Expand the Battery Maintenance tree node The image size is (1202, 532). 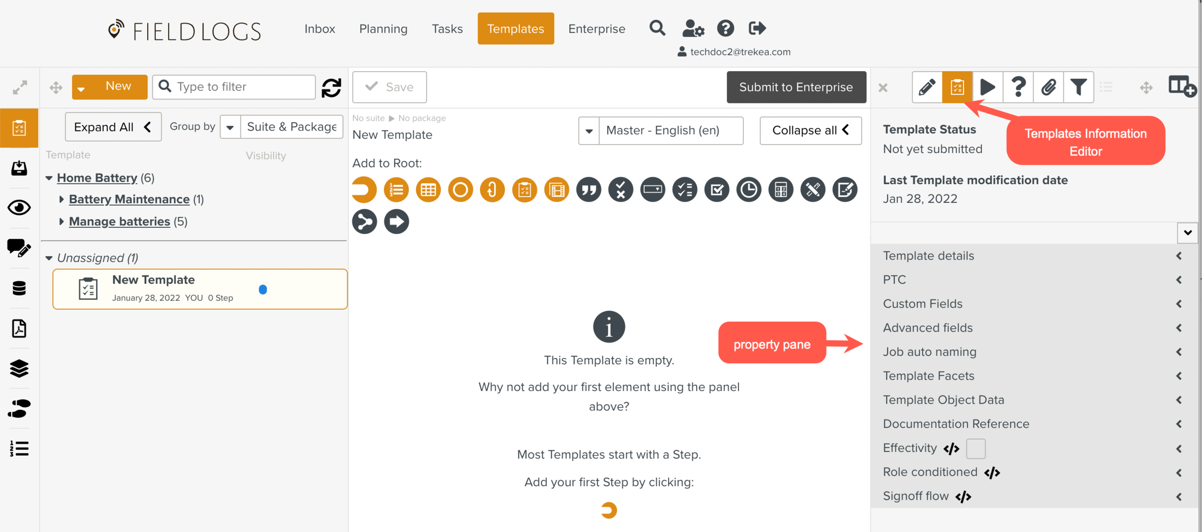click(x=62, y=199)
